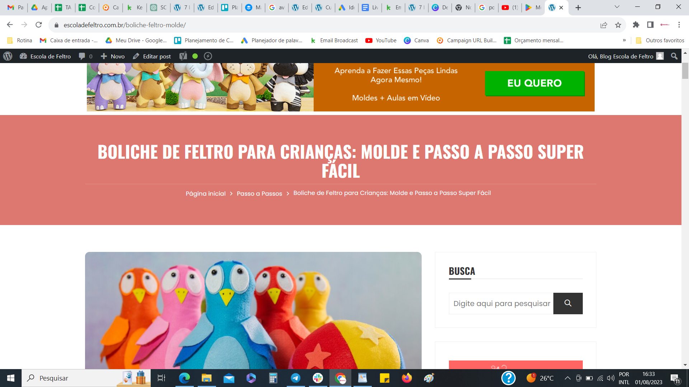This screenshot has width=689, height=387.
Task: Toggle the browser side panel icon
Action: (650, 25)
